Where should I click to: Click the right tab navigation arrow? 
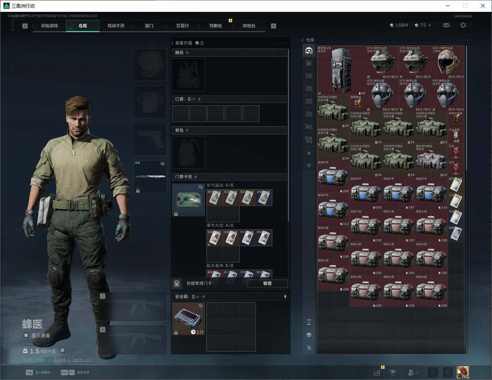274,26
